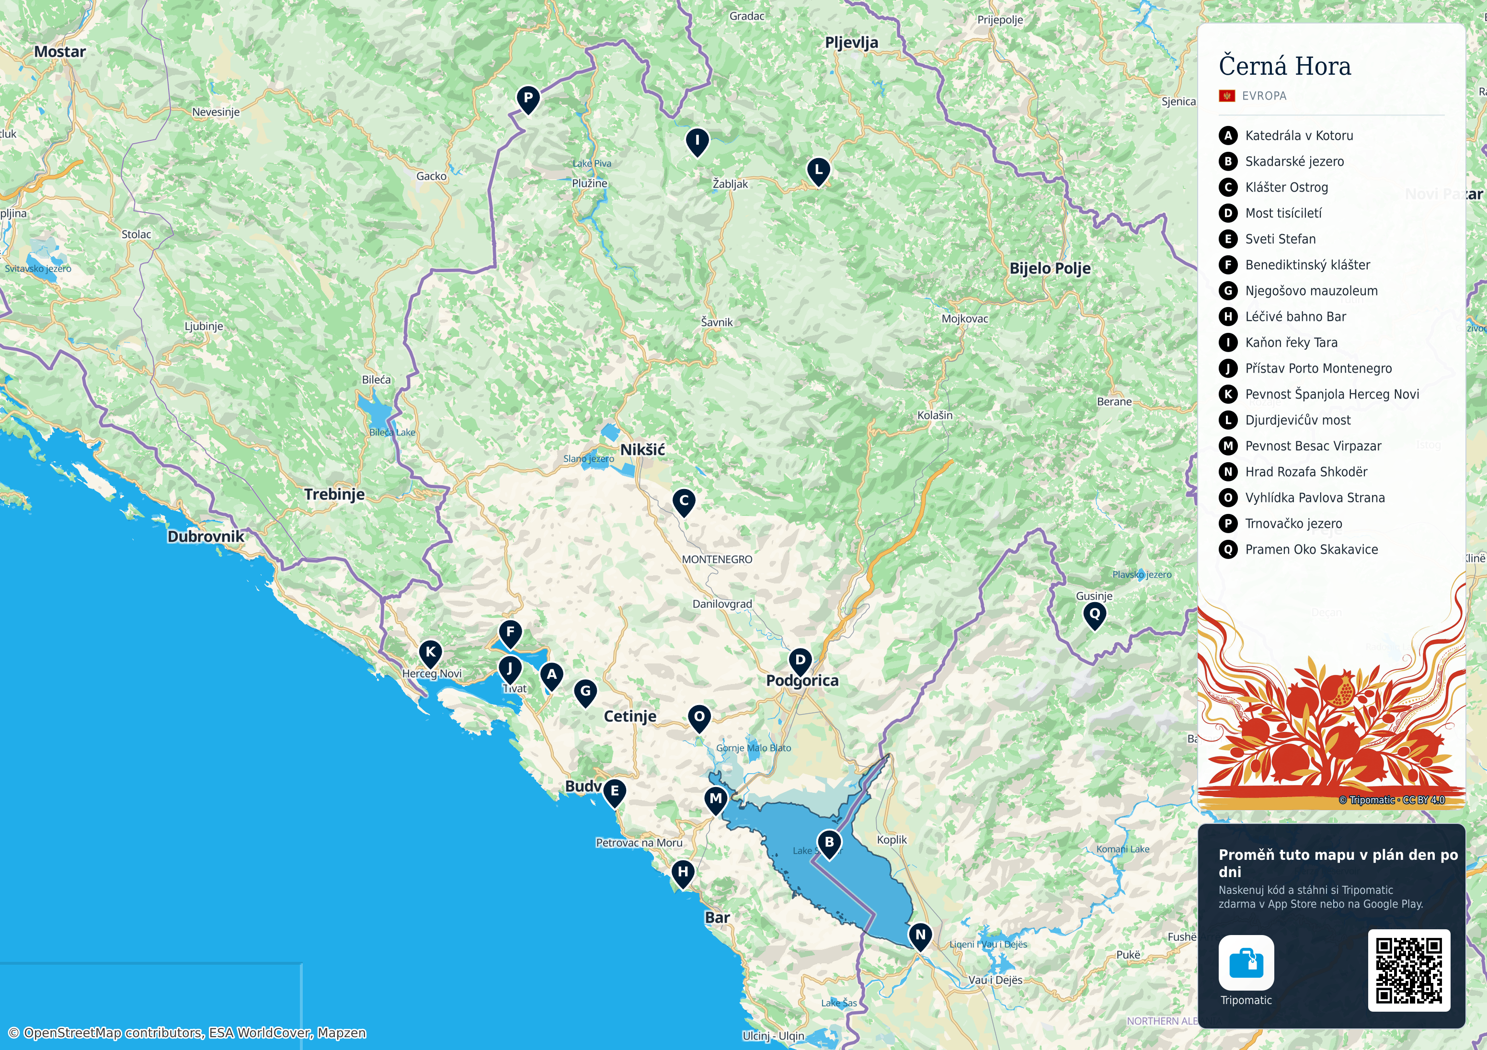Click legend entry Most tisíciletí
Image resolution: width=1487 pixels, height=1050 pixels.
1283,213
